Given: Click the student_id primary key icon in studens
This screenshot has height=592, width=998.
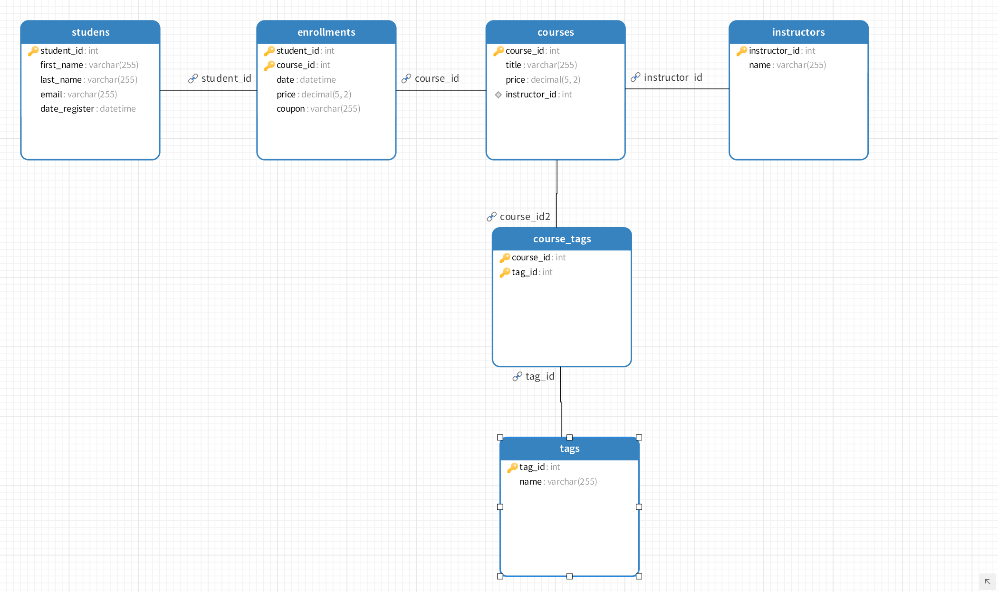Looking at the screenshot, I should (x=33, y=51).
